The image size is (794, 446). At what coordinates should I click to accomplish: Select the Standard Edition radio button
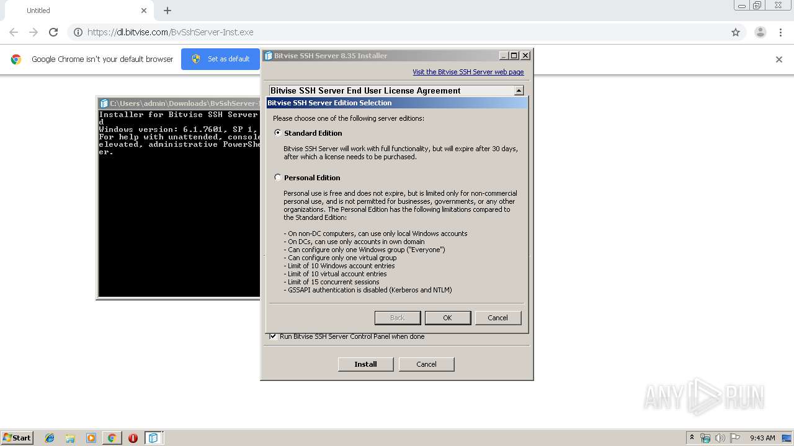(278, 133)
